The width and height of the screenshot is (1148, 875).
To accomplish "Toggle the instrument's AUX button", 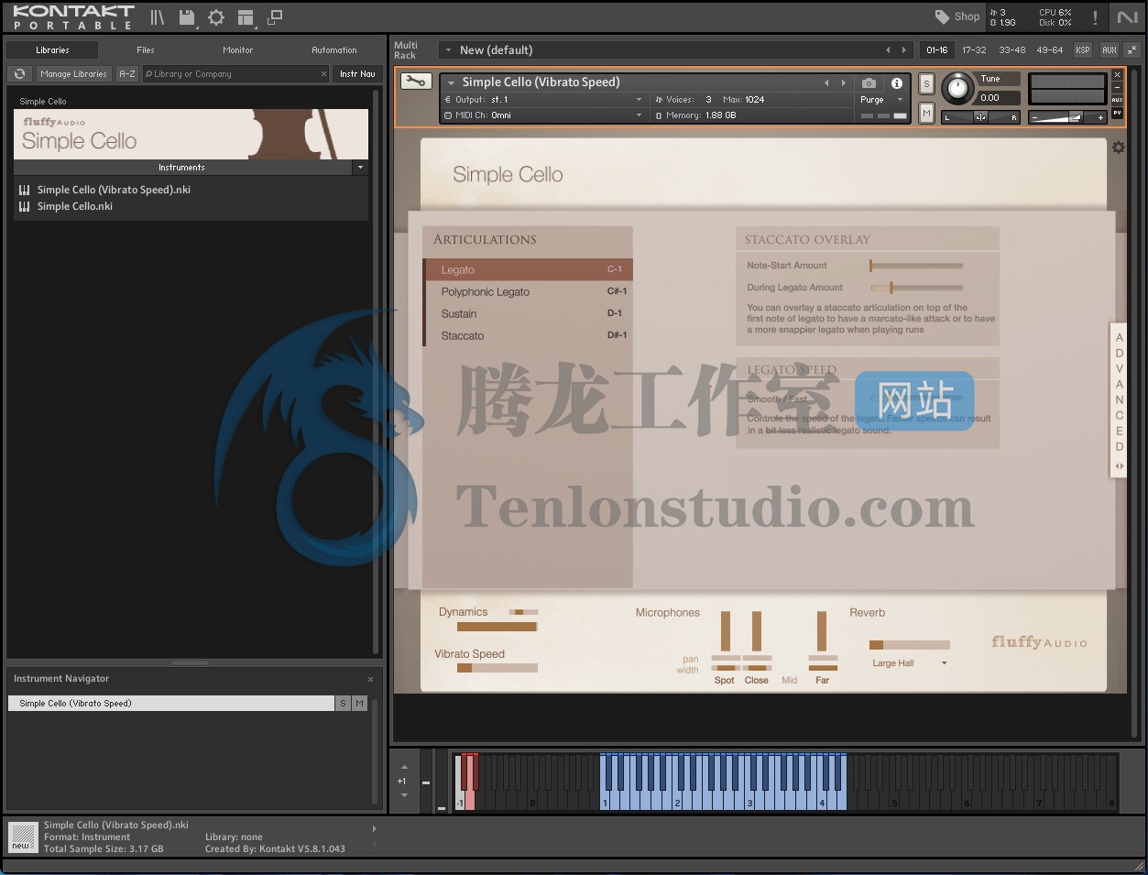I will tap(1117, 100).
